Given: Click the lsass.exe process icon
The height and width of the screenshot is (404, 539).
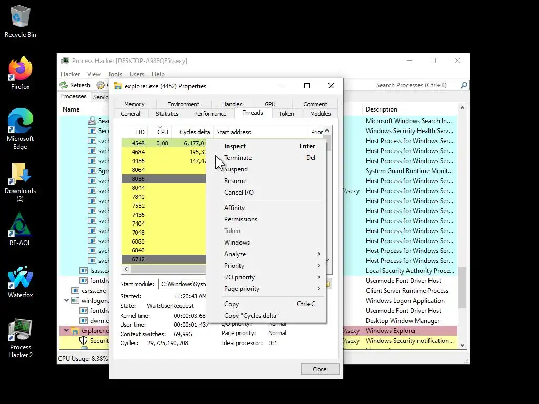Looking at the screenshot, I should [x=84, y=271].
